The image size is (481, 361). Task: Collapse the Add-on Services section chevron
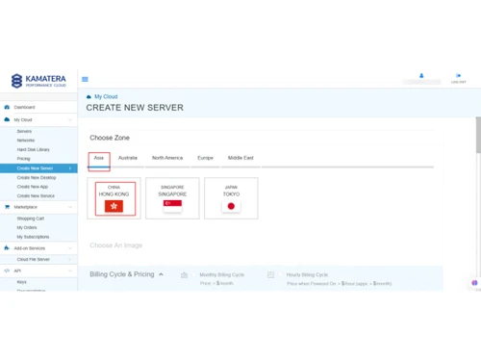70,248
